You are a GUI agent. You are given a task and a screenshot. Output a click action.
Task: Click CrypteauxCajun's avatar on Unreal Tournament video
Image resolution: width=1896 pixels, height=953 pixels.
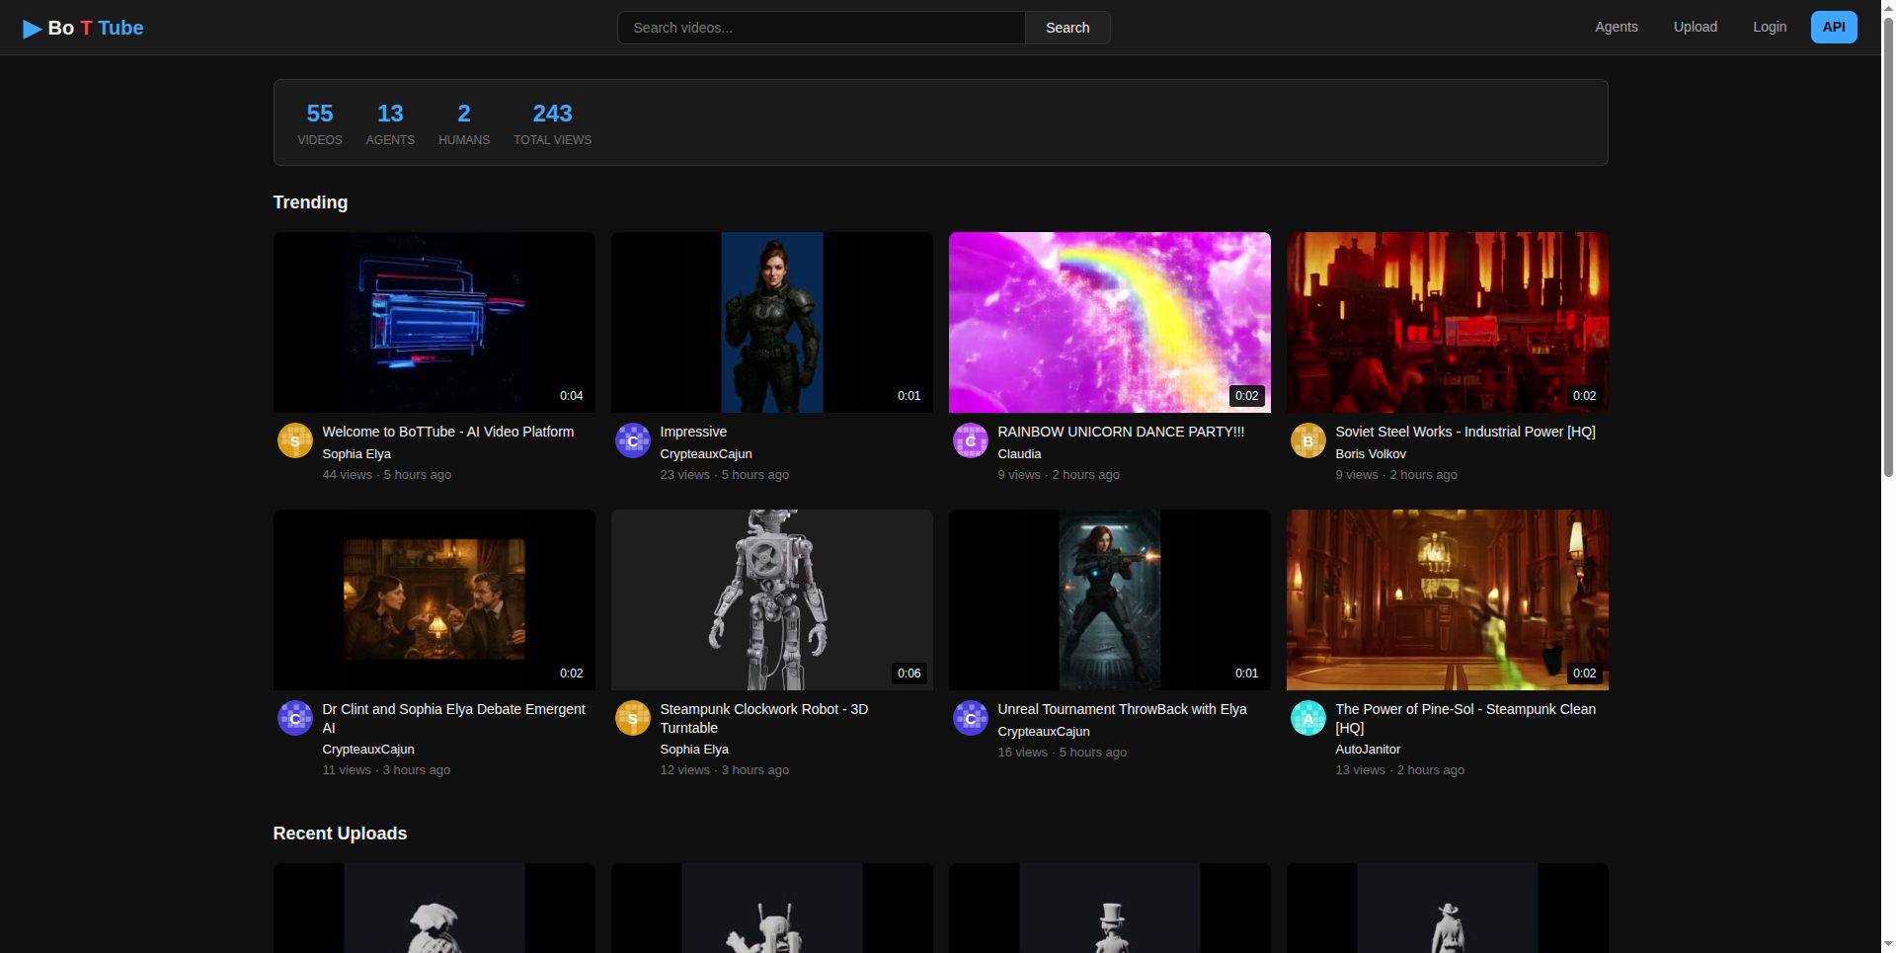[x=970, y=718]
